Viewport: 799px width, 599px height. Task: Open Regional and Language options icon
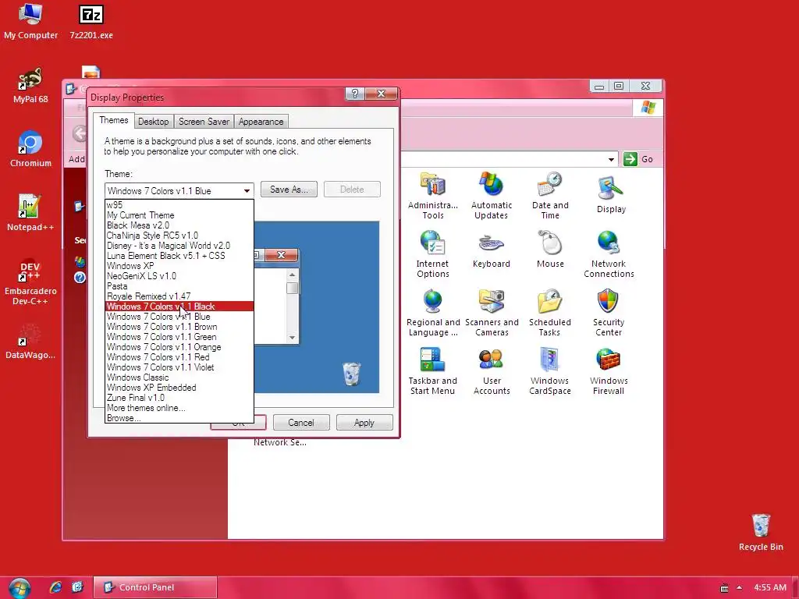(432, 313)
